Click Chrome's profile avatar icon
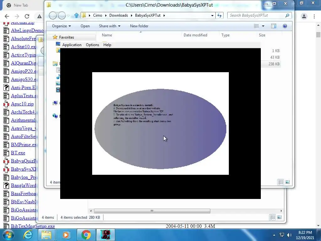 coord(304,16)
